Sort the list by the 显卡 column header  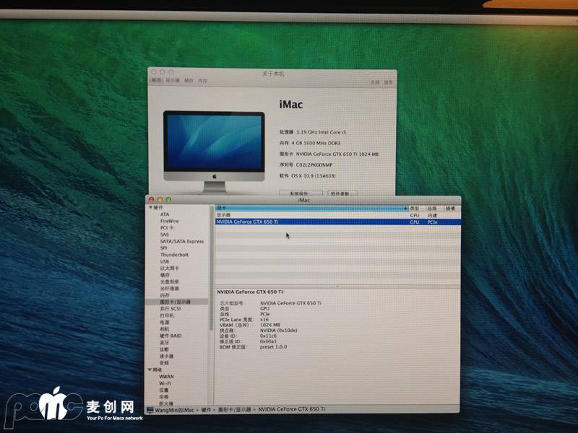pyautogui.click(x=311, y=208)
